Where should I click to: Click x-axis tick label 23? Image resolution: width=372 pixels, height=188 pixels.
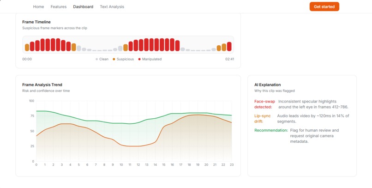[232, 165]
